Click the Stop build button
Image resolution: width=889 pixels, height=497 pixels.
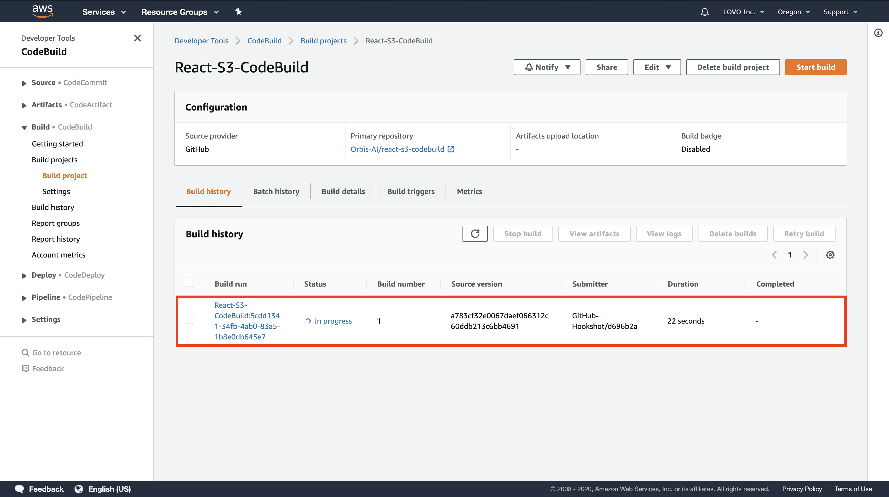[523, 233]
